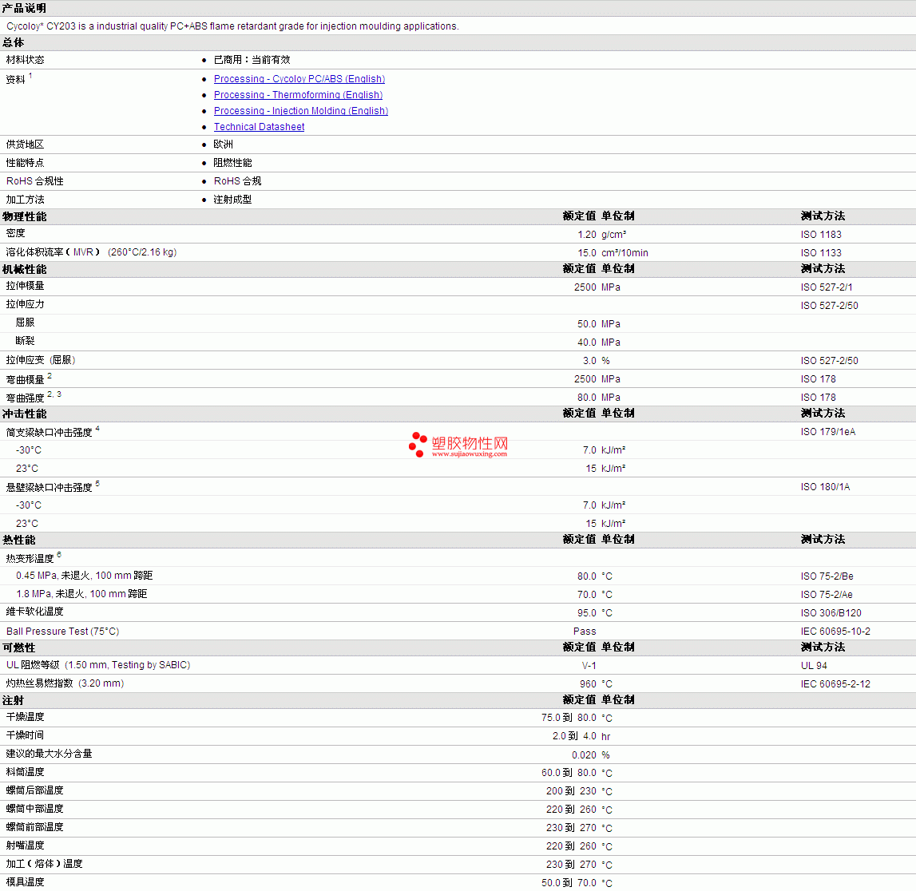Screen dimensions: 916x891
Task: Click the 屈服 value 50.0 MPa
Action: point(599,324)
